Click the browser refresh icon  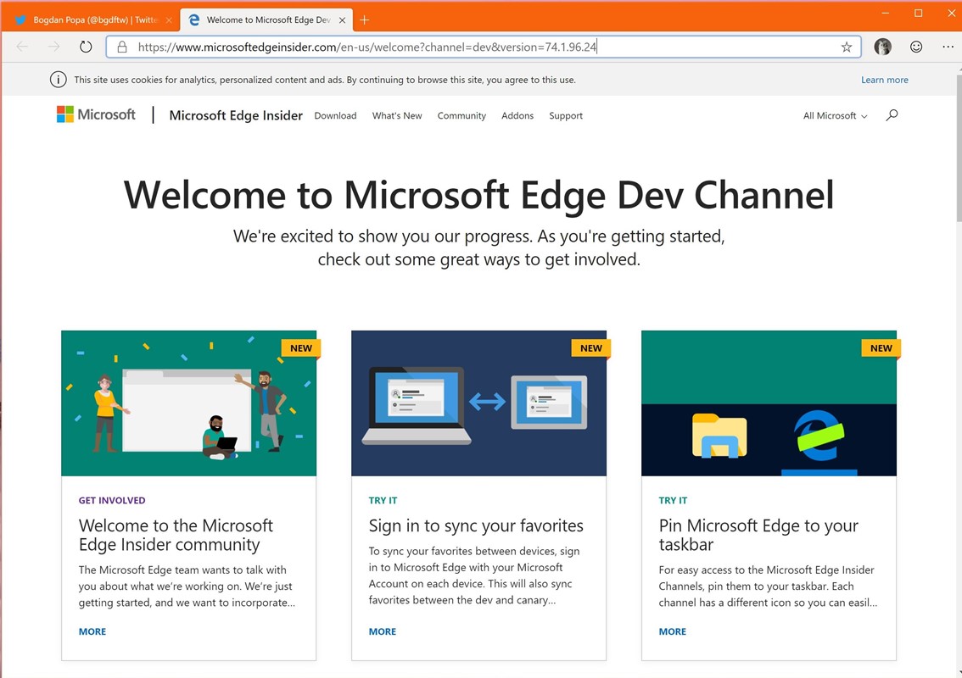[x=86, y=47]
